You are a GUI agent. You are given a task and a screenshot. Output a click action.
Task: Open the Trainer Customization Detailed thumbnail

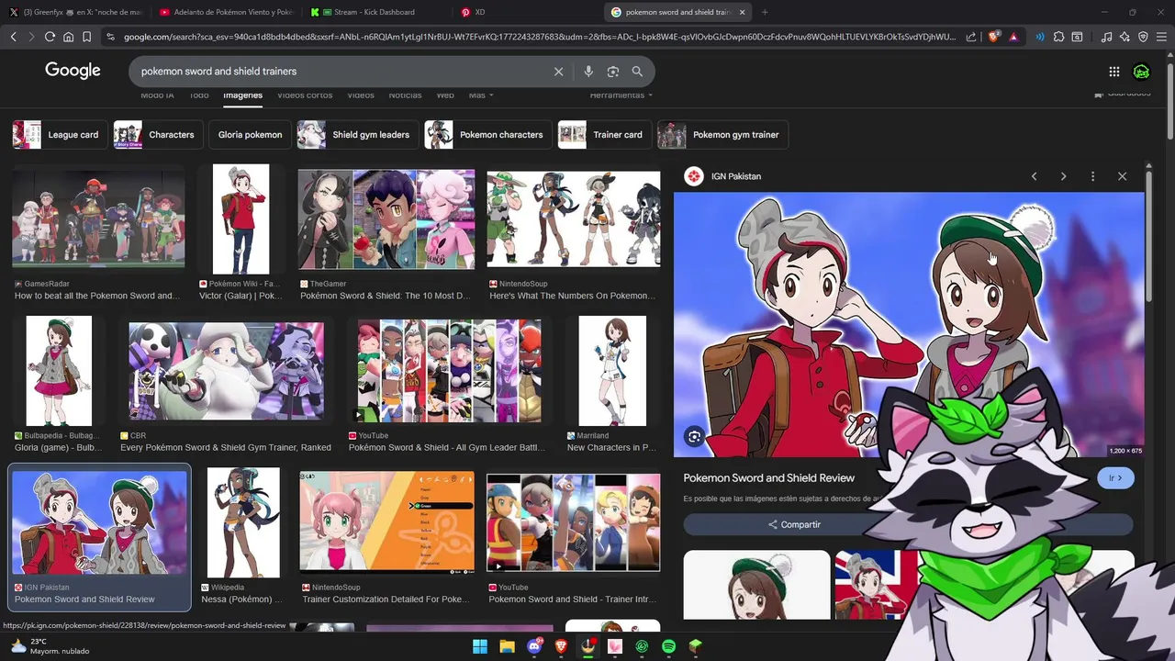386,522
